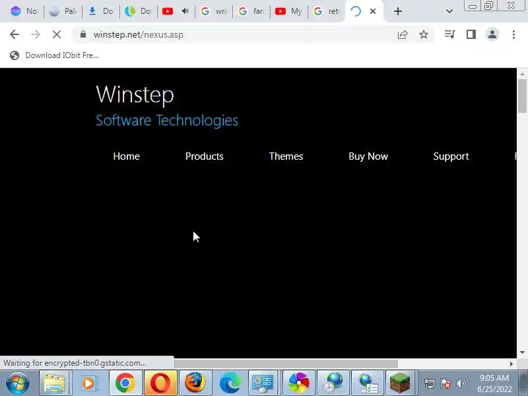Click the Buy Now link
This screenshot has height=396, width=528.
click(x=368, y=156)
